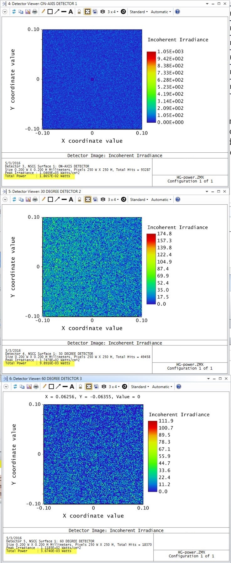This screenshot has width=231, height=563.
Task: Add text annotation in ON-AXIS DETECTOR 1
Action: point(71,12)
